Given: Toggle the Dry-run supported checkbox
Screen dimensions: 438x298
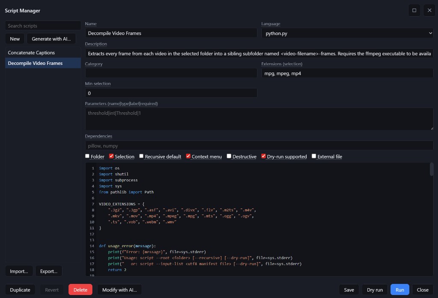Looking at the screenshot, I should (x=263, y=156).
